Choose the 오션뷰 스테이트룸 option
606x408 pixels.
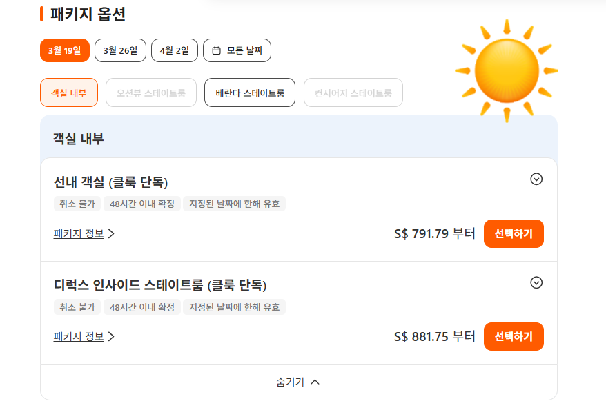pos(151,93)
